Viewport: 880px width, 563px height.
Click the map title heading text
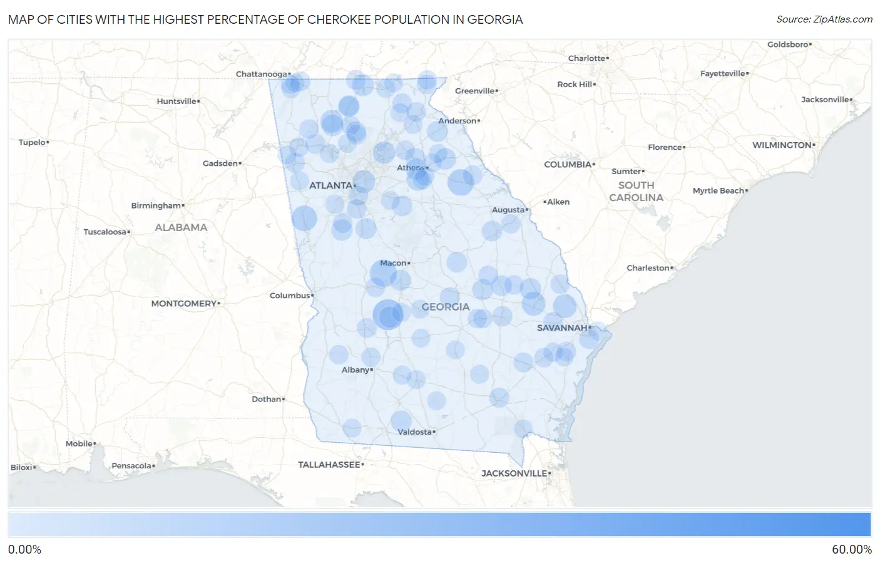click(x=265, y=19)
